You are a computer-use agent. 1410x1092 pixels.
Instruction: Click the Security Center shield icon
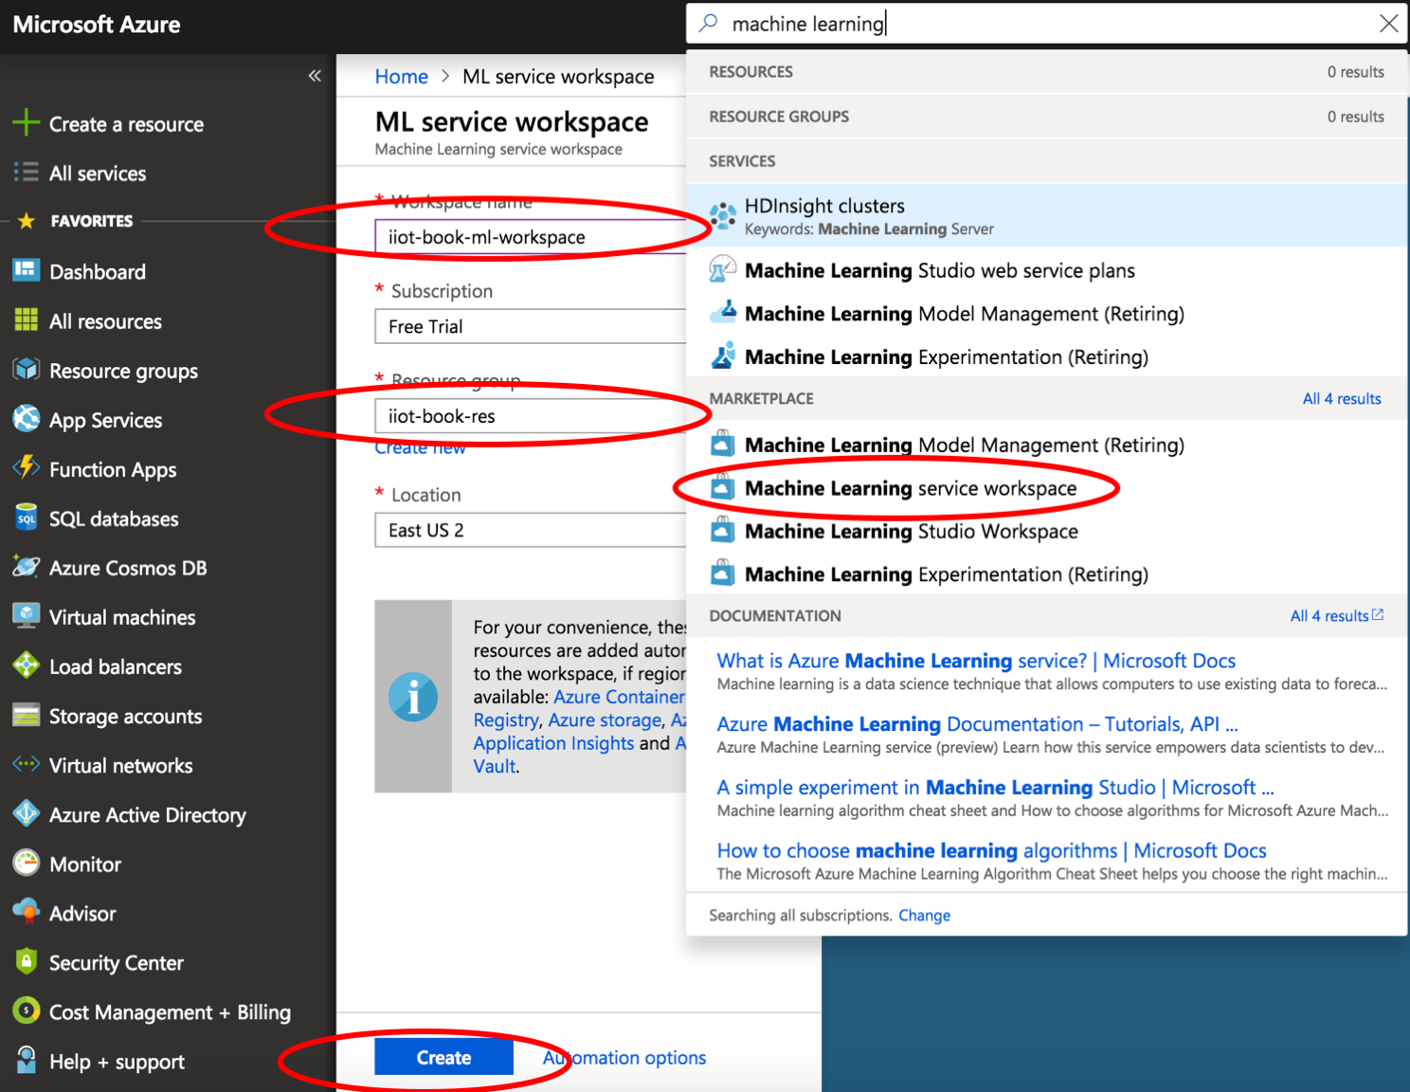pos(26,962)
